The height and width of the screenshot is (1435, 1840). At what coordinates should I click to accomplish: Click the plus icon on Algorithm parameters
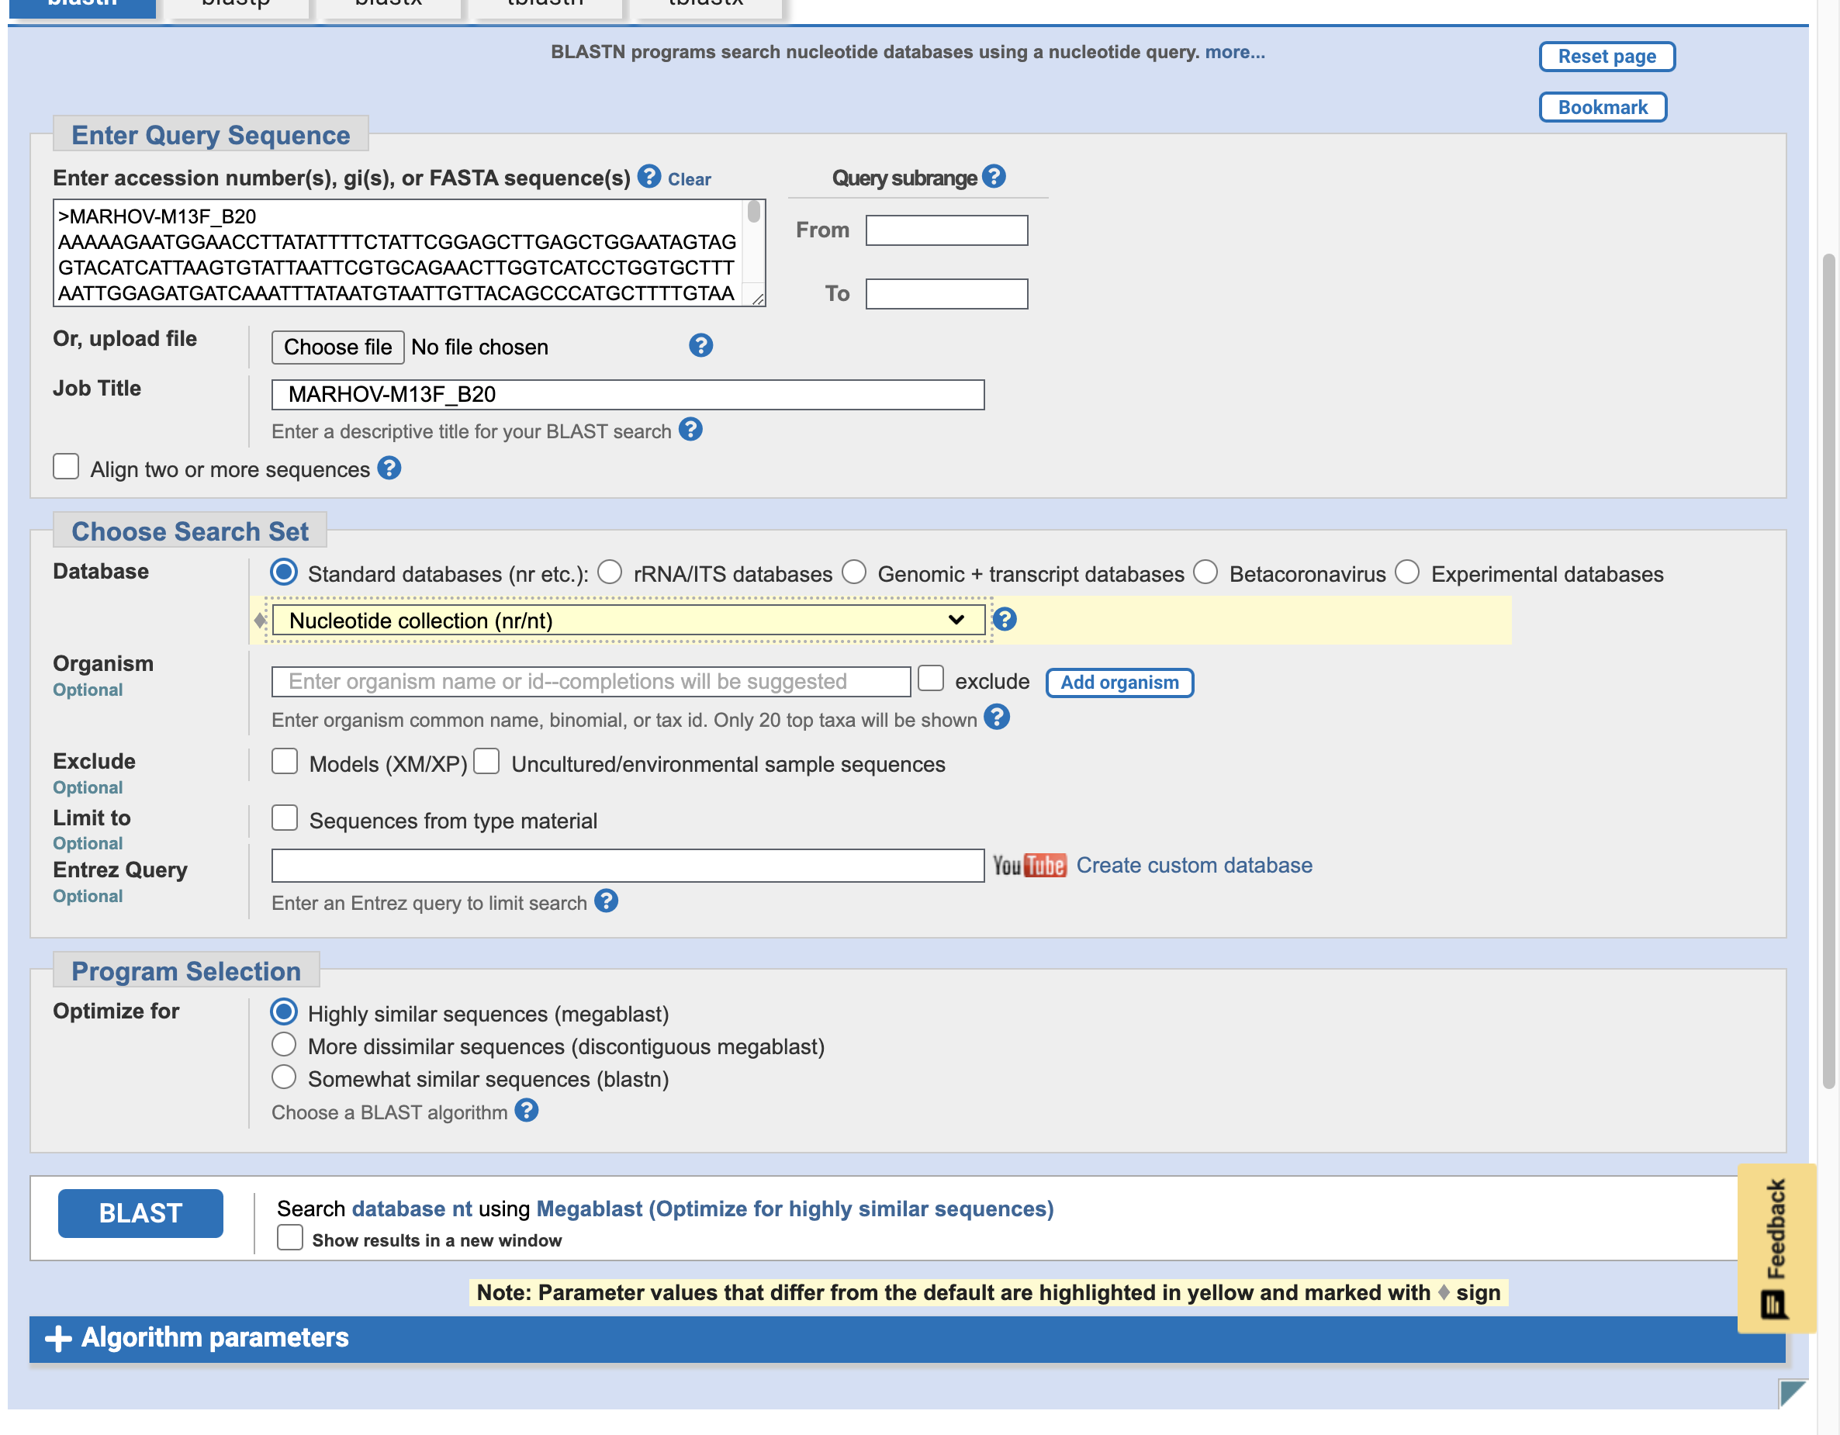[58, 1338]
